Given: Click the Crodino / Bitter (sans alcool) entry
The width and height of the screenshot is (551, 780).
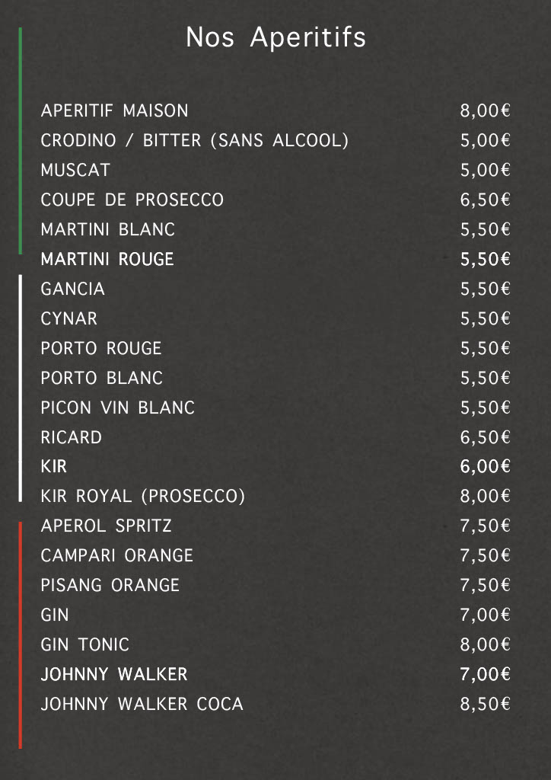Looking at the screenshot, I should [194, 141].
